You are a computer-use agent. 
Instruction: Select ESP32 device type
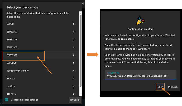pyautogui.click(x=41, y=24)
